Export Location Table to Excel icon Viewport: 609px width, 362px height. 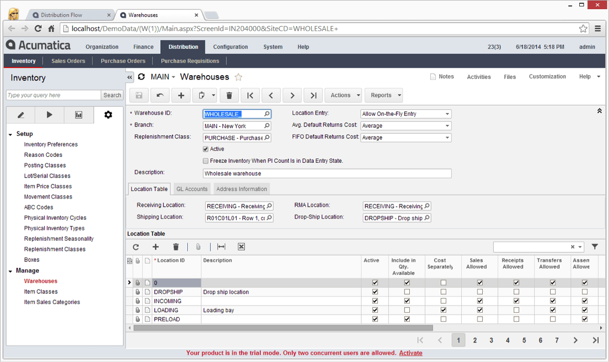pyautogui.click(x=241, y=247)
